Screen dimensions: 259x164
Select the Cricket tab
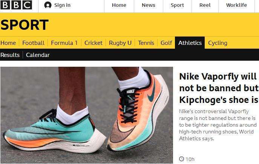tap(93, 43)
